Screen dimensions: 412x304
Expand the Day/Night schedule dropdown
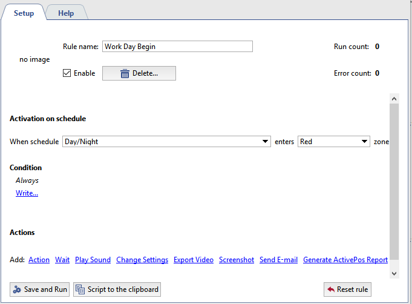coord(266,142)
